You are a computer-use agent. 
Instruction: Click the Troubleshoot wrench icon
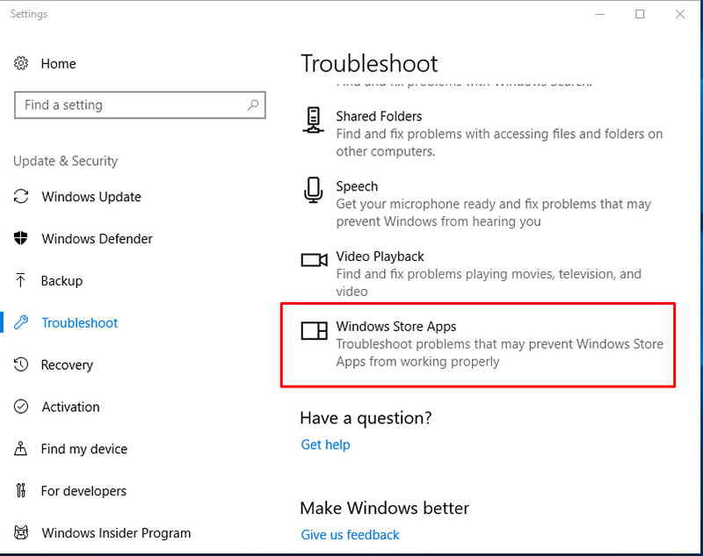coord(21,322)
